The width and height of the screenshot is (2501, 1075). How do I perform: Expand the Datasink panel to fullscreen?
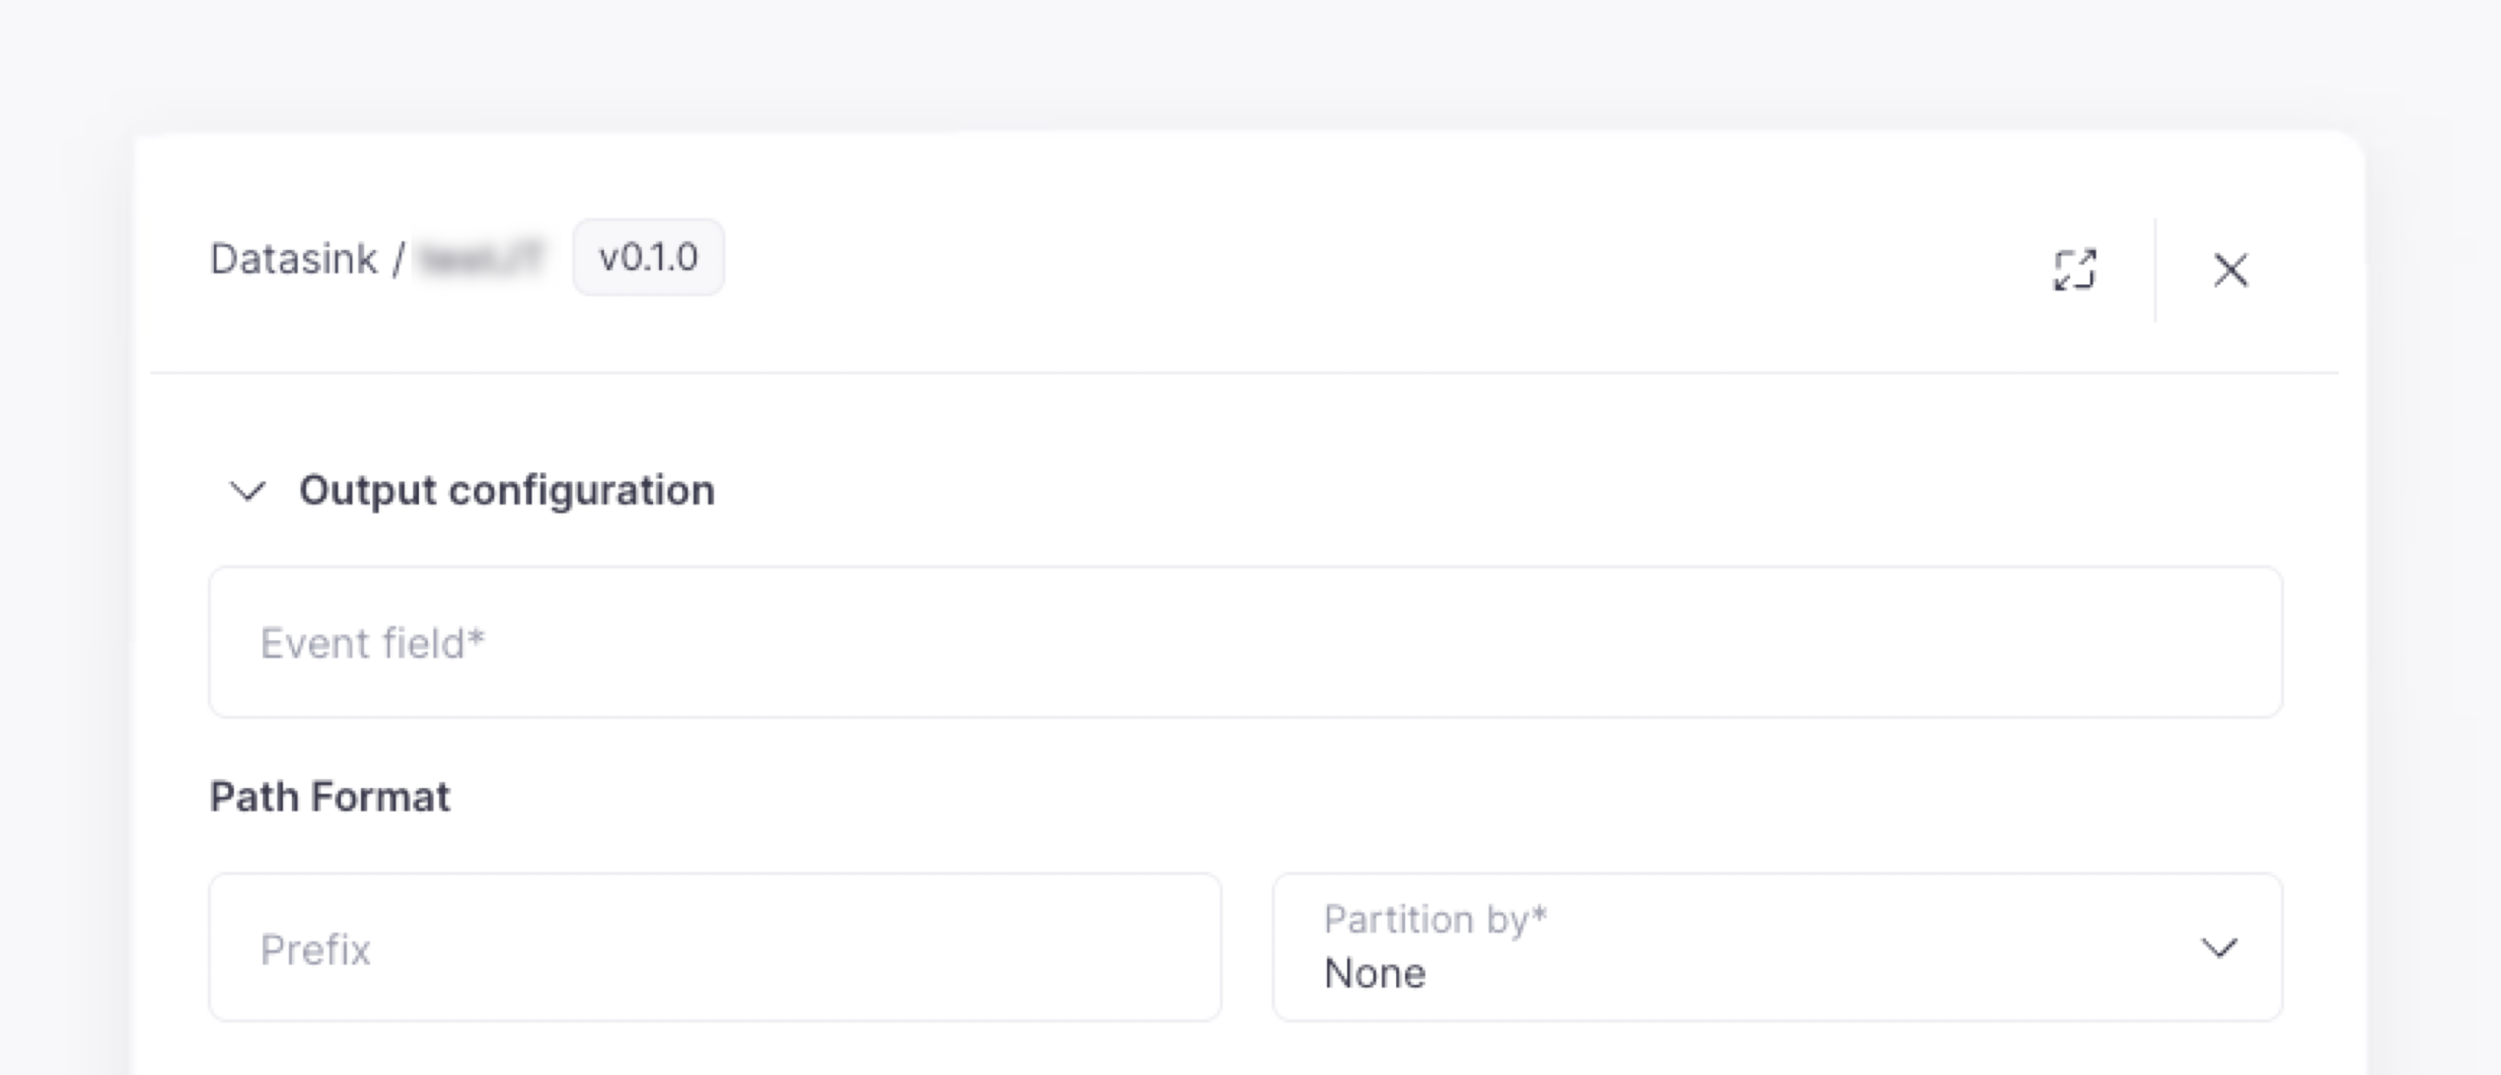click(x=2074, y=270)
